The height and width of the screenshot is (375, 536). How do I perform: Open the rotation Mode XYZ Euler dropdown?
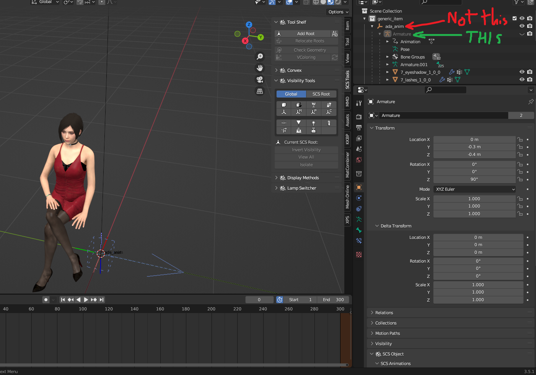coord(475,189)
